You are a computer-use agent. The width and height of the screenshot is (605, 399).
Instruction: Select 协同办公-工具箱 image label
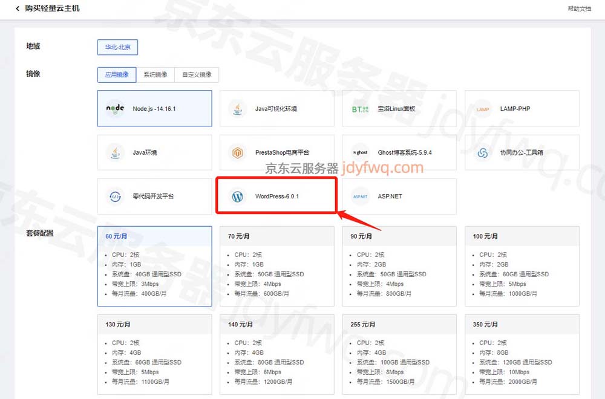coord(522,153)
